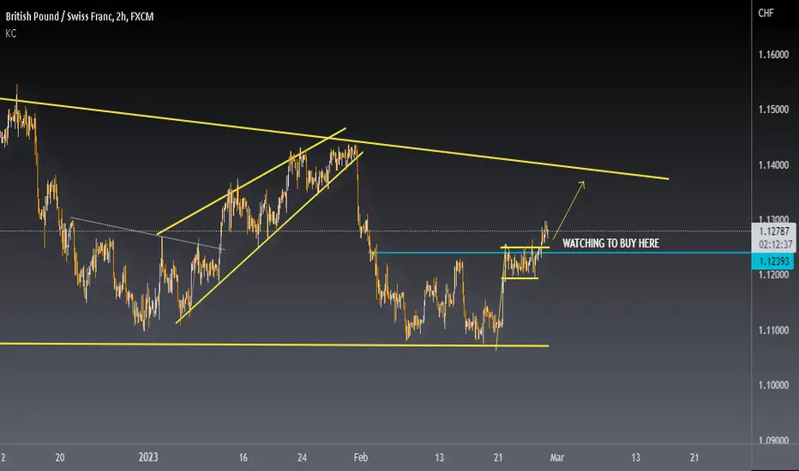
Task: Click the Mar label on time axis
Action: (557, 457)
